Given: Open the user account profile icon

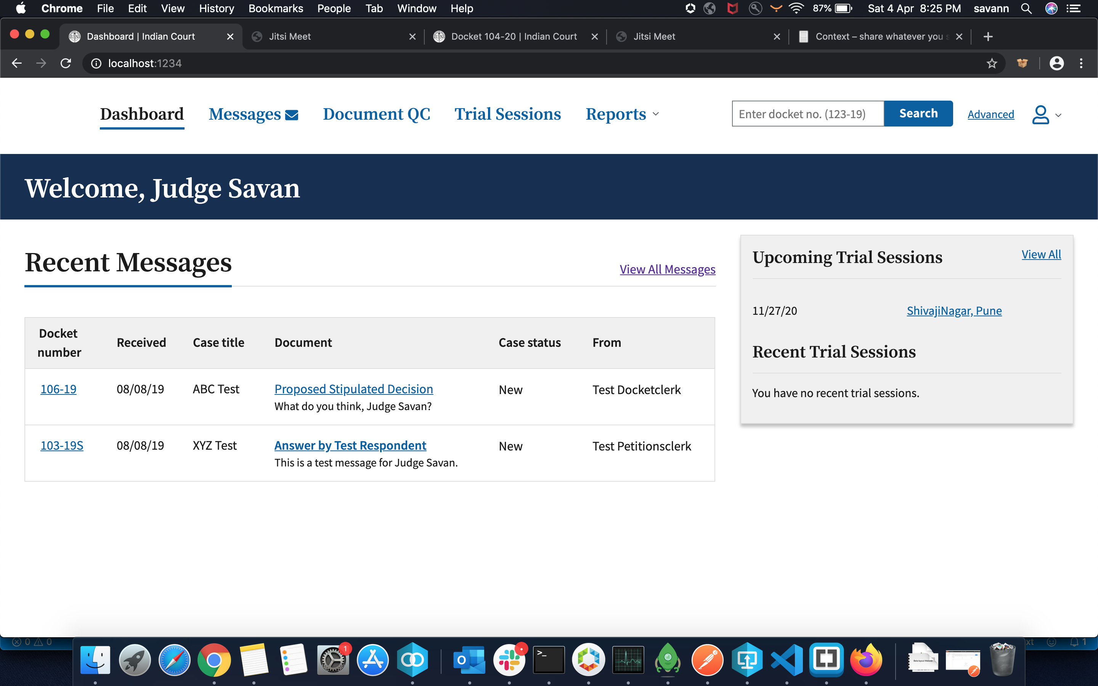Looking at the screenshot, I should click(x=1040, y=114).
